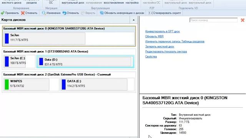Click blue bar of Se7en 111.7 ГБ partition
Viewport: 246px width, 138px height.
(7, 38)
